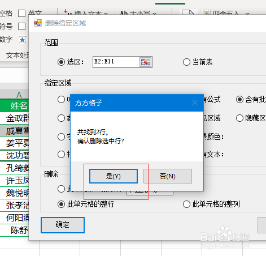Select the 含有批 radio option
Screen dimensions: 266x256
coord(239,99)
